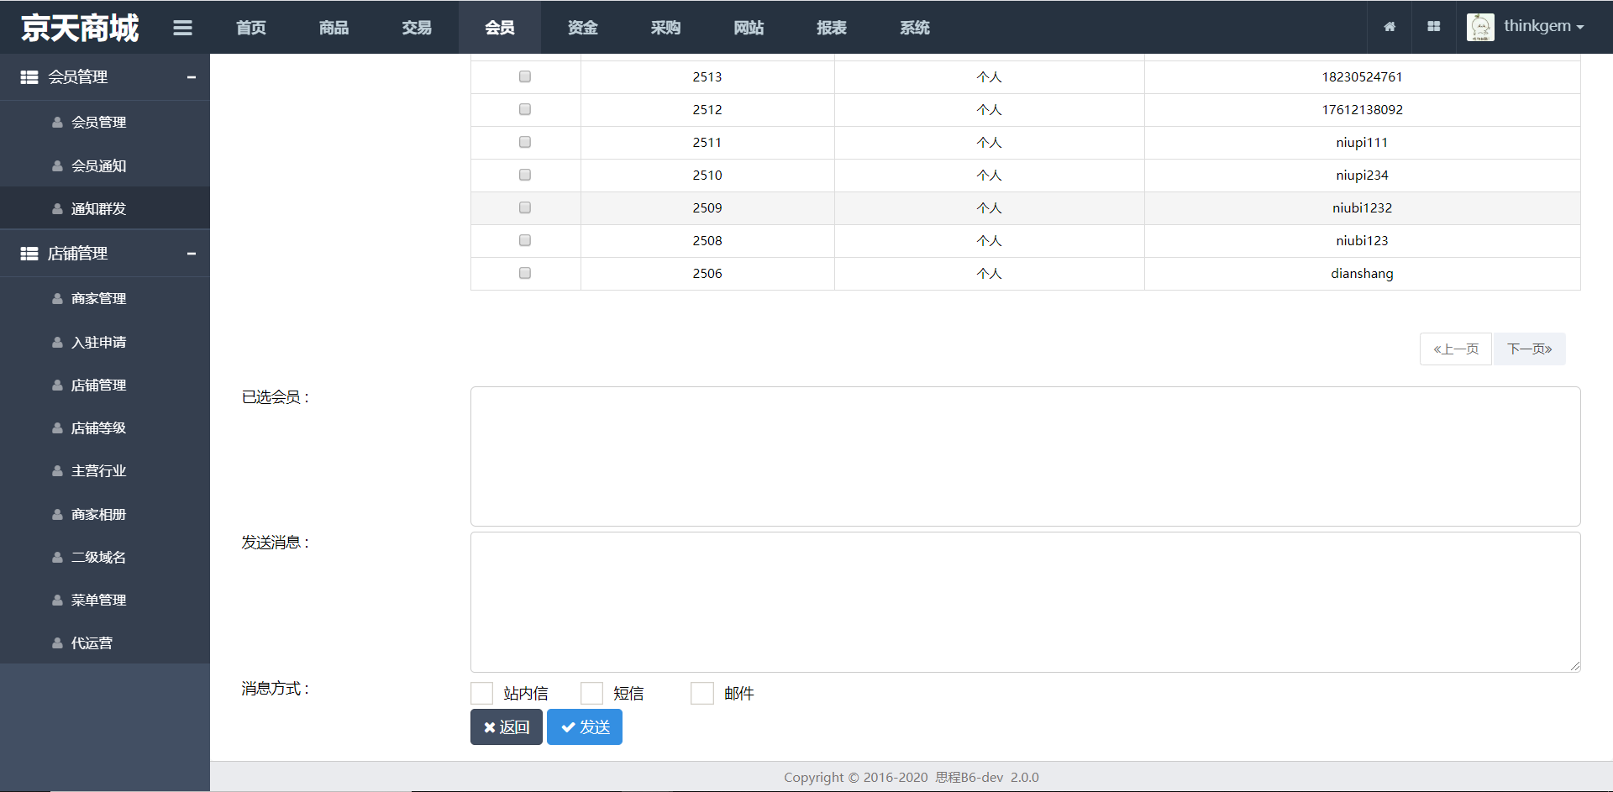The width and height of the screenshot is (1613, 792).
Task: Open 首页 in the top navigation
Action: (251, 28)
